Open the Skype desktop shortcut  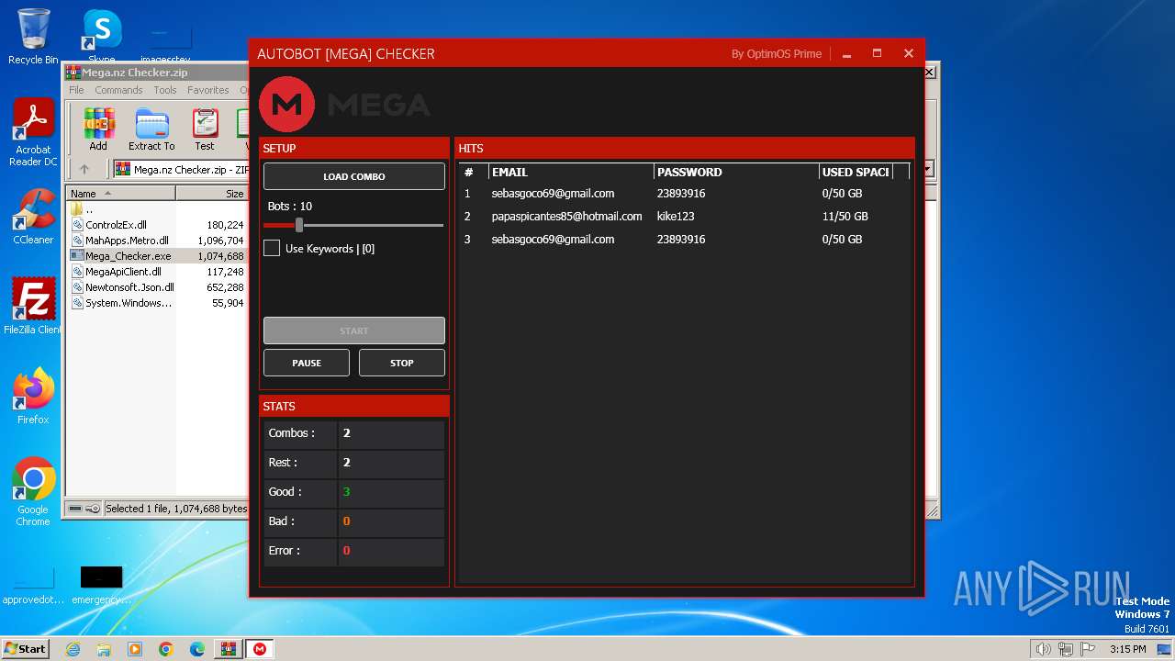(x=101, y=37)
